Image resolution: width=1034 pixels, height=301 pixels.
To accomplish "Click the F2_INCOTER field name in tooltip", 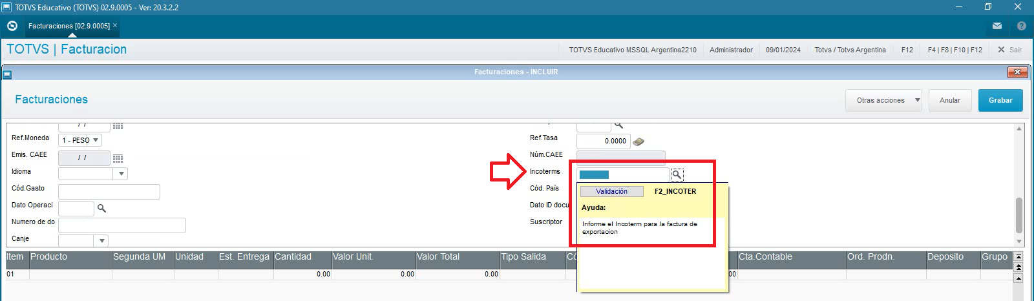I will pos(675,191).
